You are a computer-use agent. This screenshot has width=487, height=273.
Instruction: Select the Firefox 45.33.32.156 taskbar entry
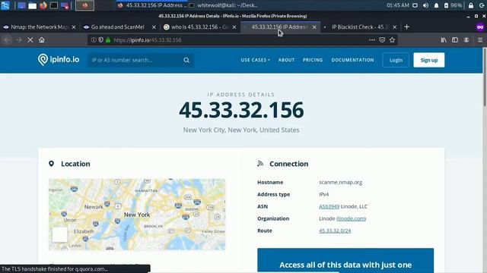[x=152, y=5]
